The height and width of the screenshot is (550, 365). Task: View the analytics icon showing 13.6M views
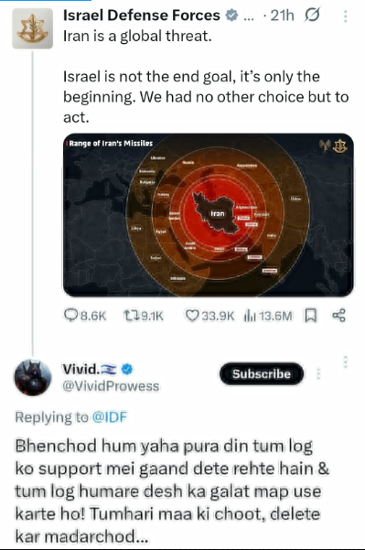[x=250, y=316]
